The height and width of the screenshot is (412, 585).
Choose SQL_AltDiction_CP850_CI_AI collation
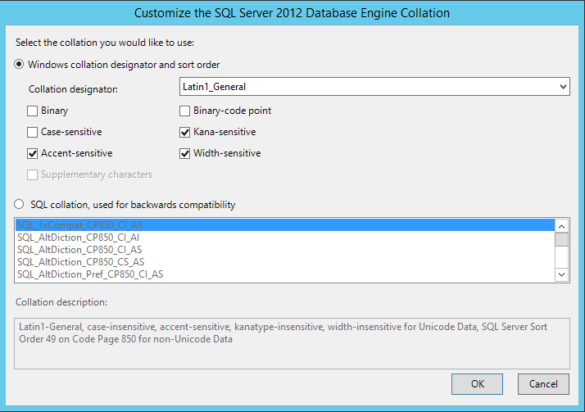pos(285,238)
